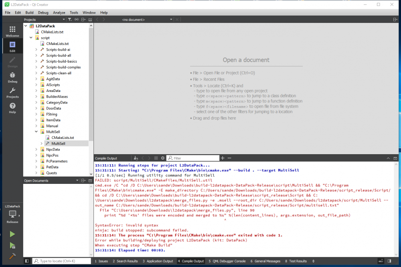Expand the NpcData tree folder
Screen dimensions: 401x267
tap(36, 149)
